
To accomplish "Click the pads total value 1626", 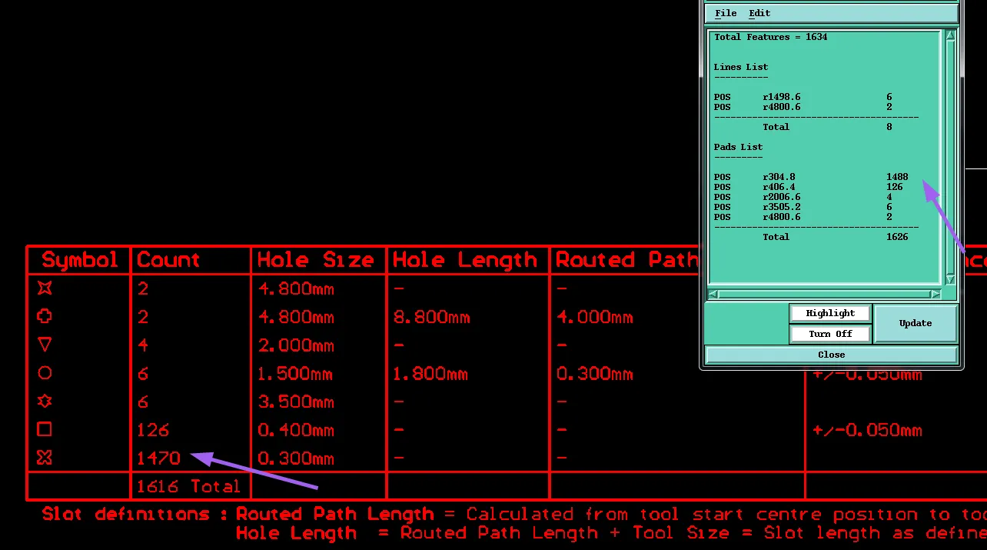I will [897, 237].
